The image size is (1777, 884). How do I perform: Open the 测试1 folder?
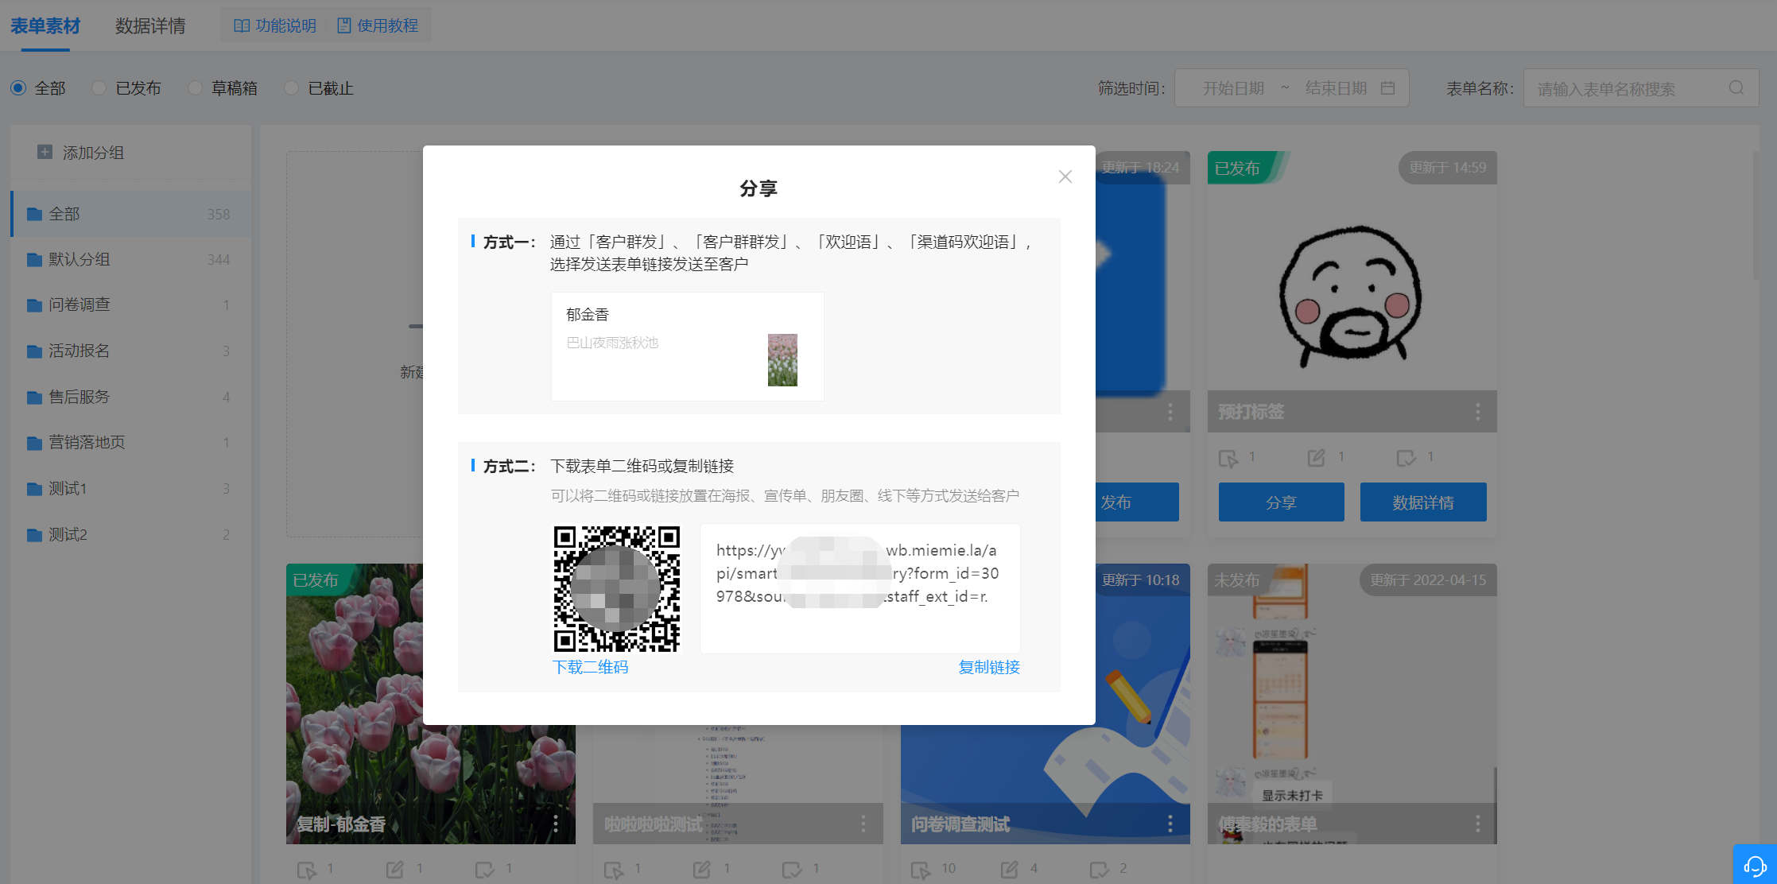pyautogui.click(x=130, y=488)
